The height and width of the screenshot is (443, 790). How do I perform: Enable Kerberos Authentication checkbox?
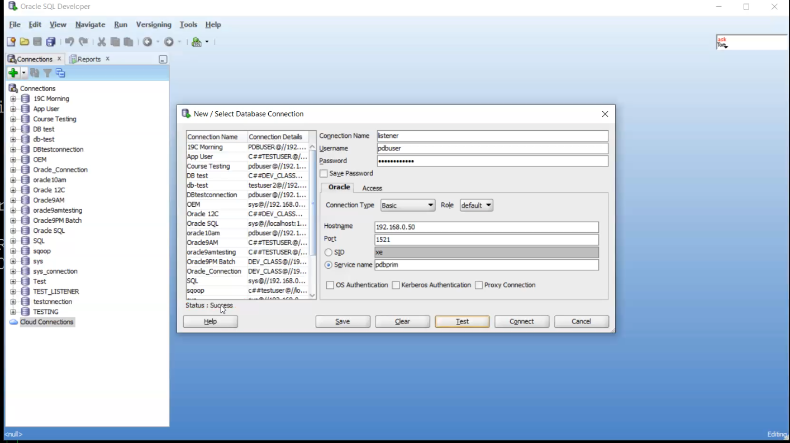(x=396, y=285)
